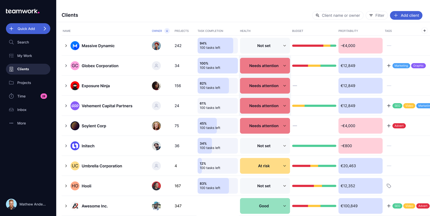This screenshot has width=430, height=216.
Task: Add a column with the plus icon
Action: point(425,31)
